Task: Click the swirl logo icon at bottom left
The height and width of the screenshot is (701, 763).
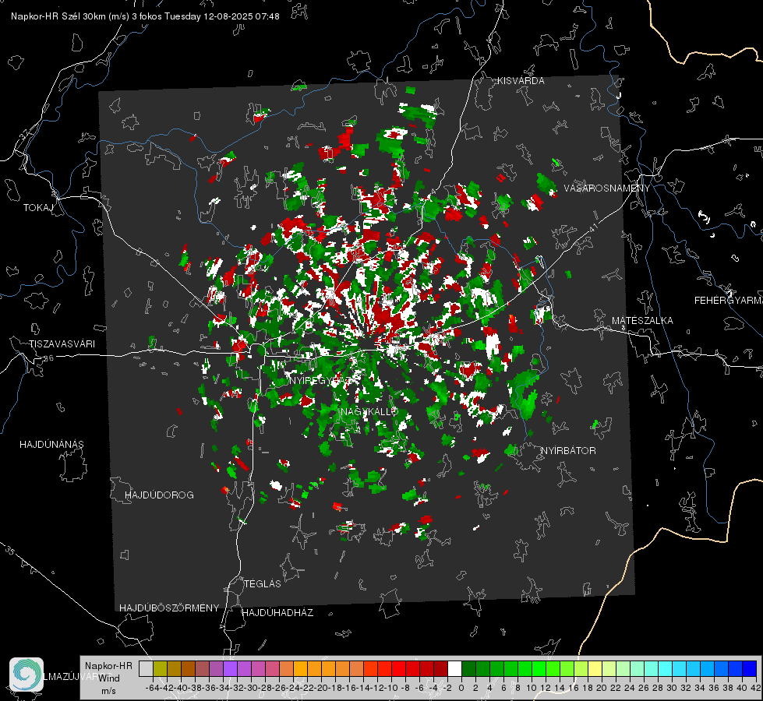Action: (x=26, y=675)
